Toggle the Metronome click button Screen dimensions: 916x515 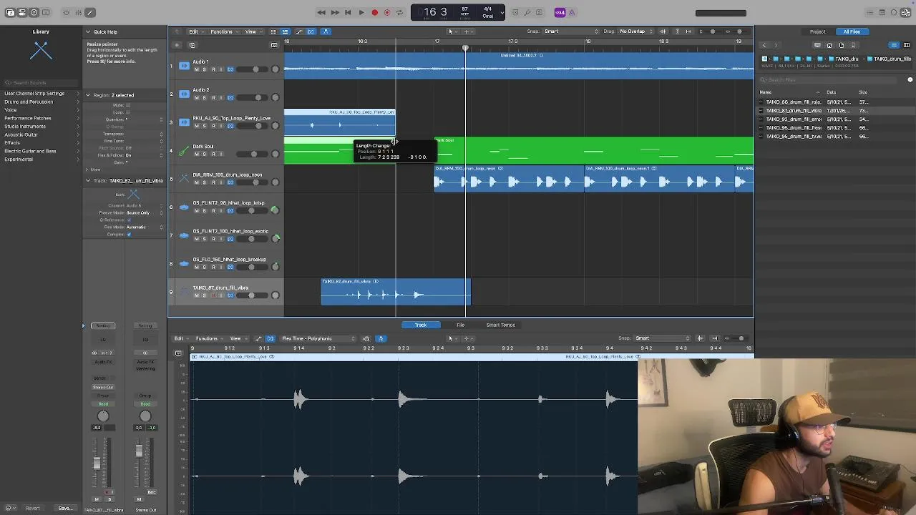point(572,12)
